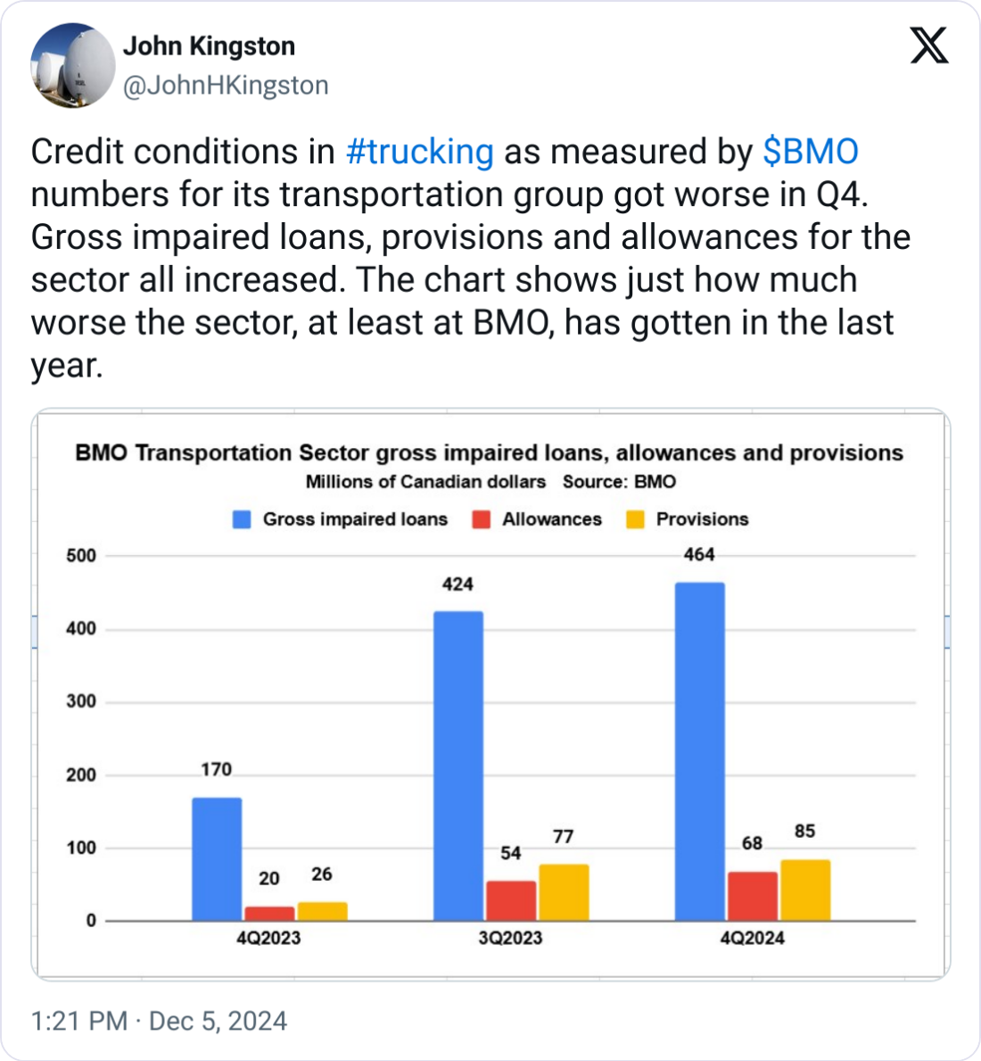The width and height of the screenshot is (981, 1061).
Task: Click the @JohnHKingston handle
Action: click(x=225, y=86)
